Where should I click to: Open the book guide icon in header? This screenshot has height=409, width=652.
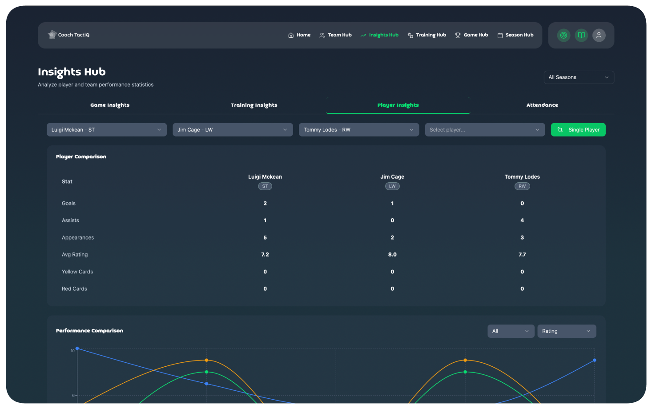[581, 35]
